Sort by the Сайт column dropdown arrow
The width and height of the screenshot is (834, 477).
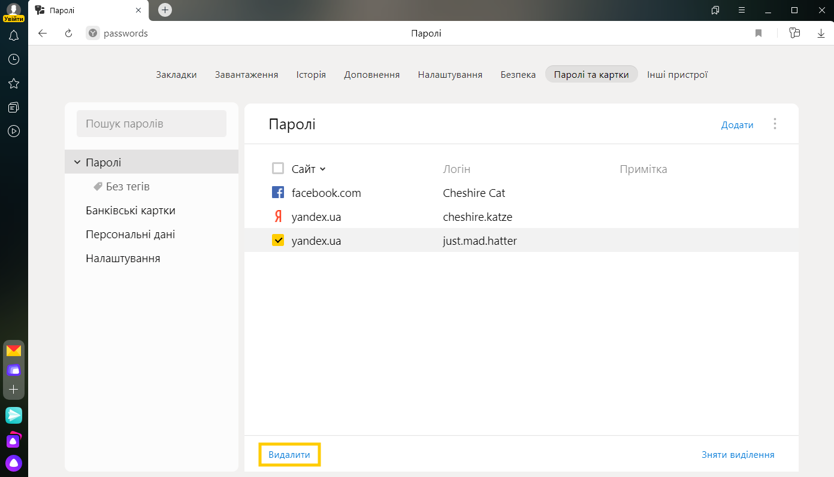click(323, 169)
